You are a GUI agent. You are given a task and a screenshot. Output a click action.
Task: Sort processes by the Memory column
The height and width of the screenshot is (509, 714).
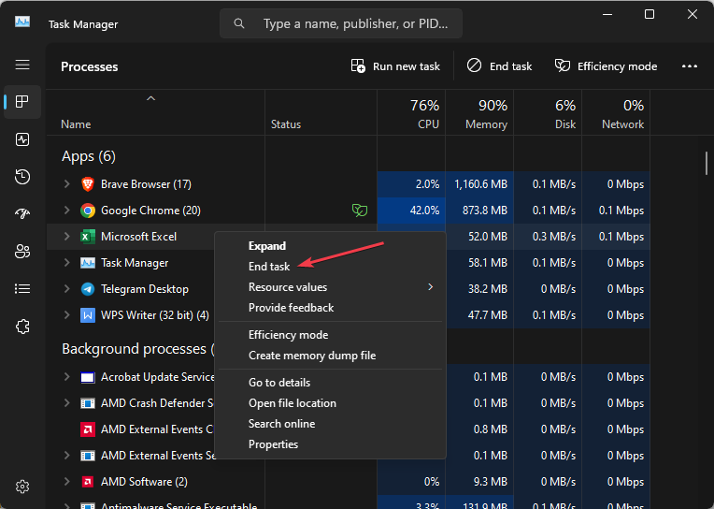(479, 114)
